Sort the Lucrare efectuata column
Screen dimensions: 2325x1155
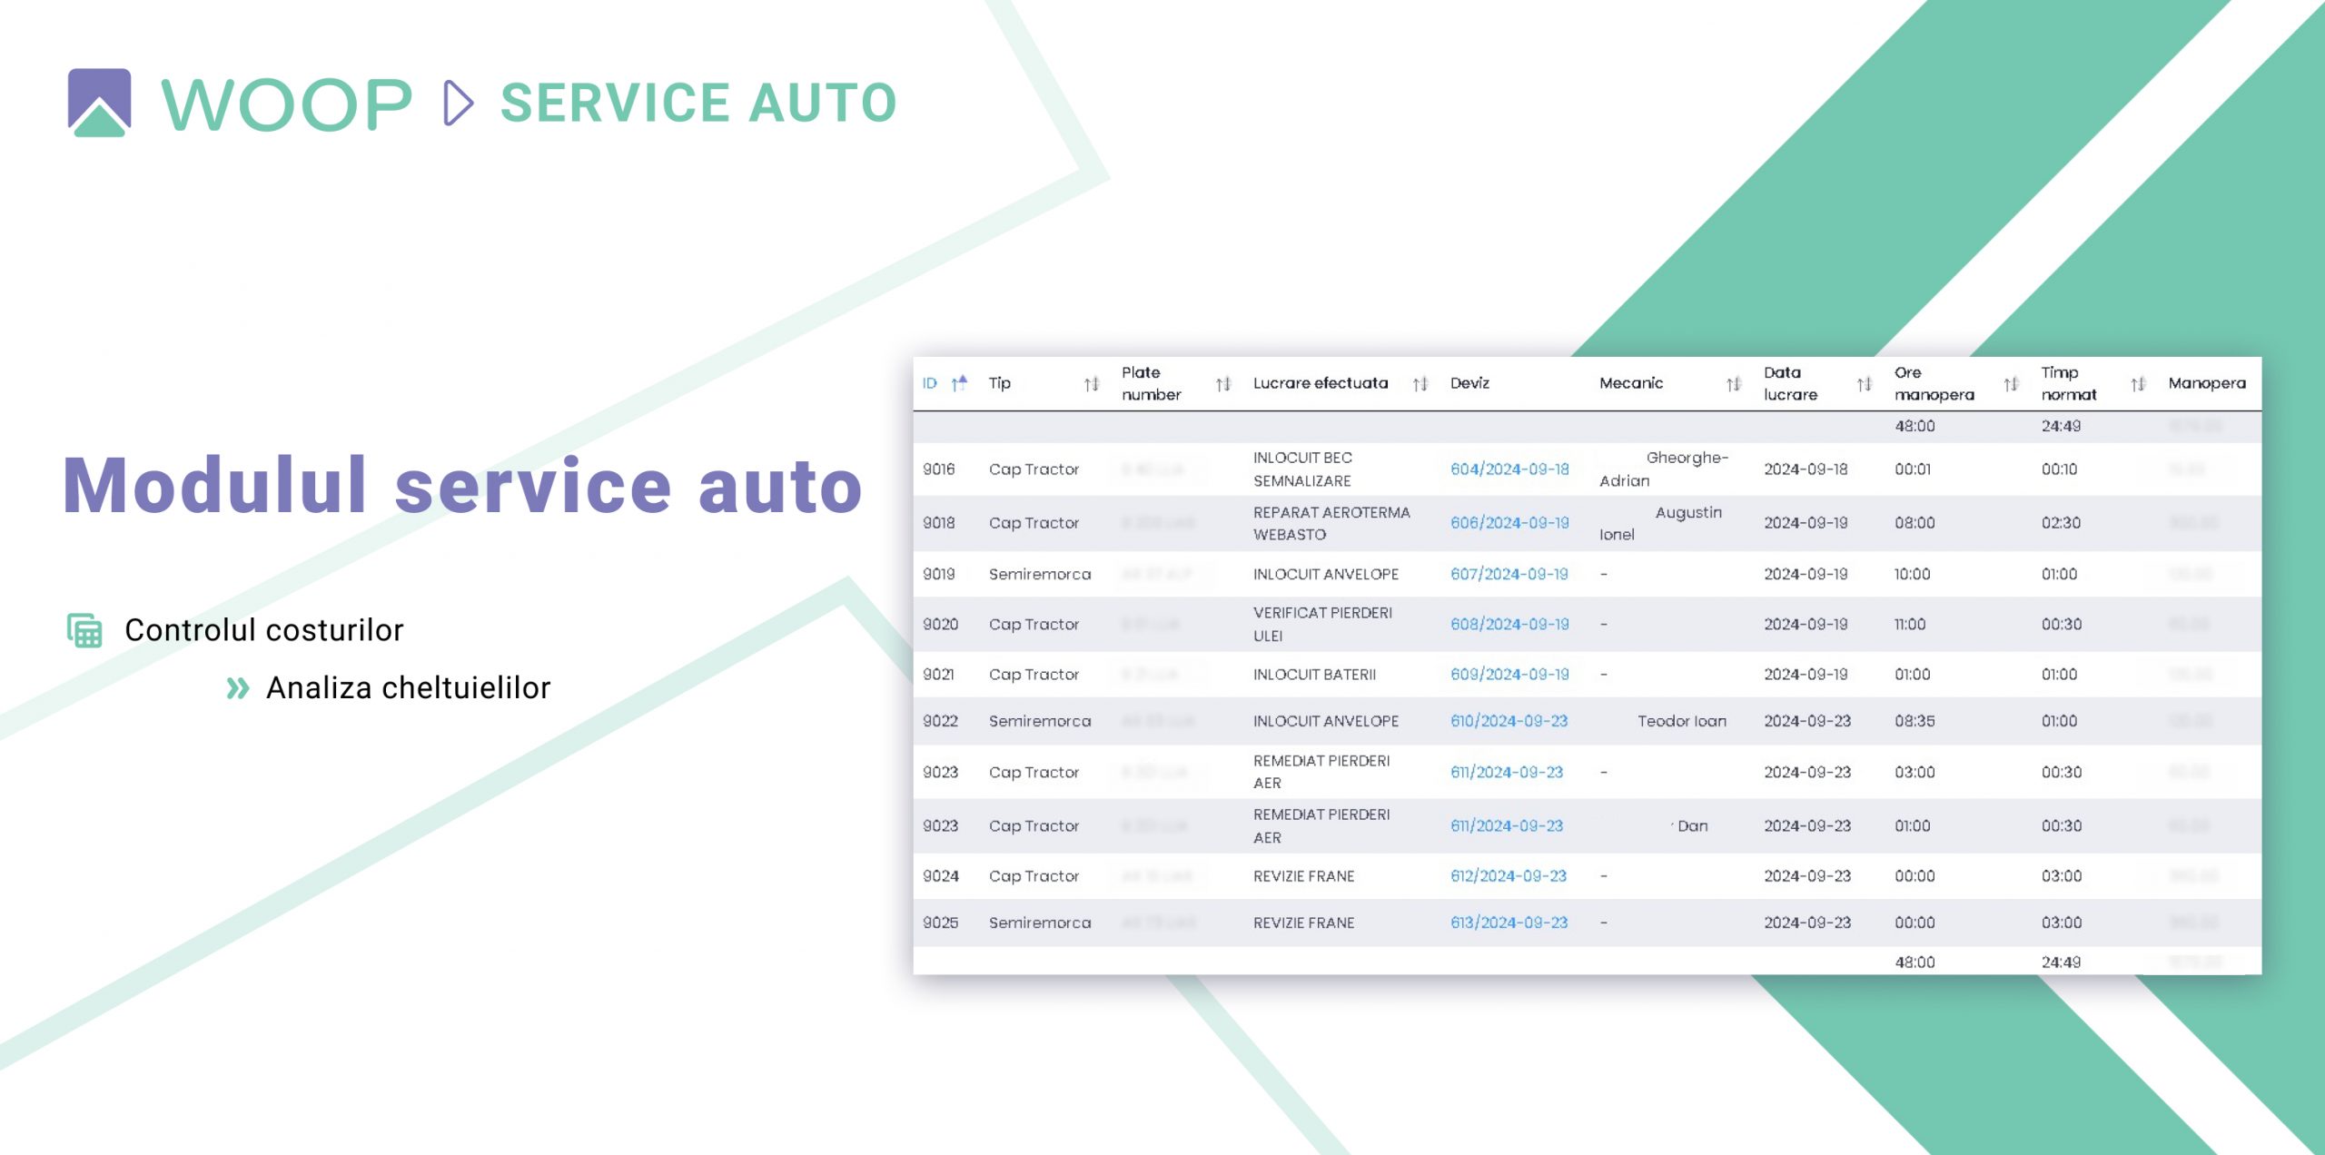[x=1420, y=384]
